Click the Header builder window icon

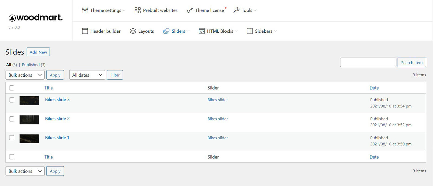point(85,31)
